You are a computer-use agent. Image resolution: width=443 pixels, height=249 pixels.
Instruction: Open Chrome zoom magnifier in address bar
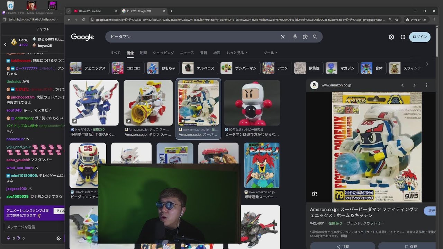390,20
